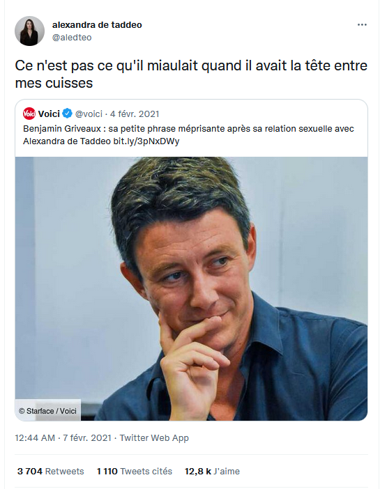387x489 pixels.
Task: Follow the bit.ly/3pNxDWy link
Action: click(146, 141)
